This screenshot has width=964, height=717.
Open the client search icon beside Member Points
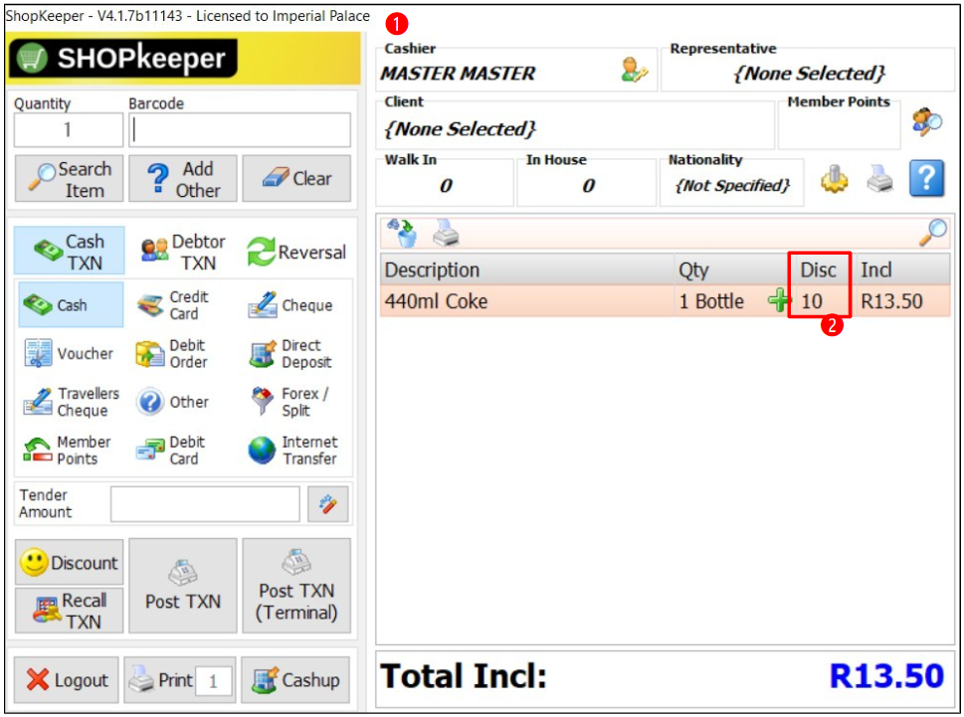(x=927, y=121)
